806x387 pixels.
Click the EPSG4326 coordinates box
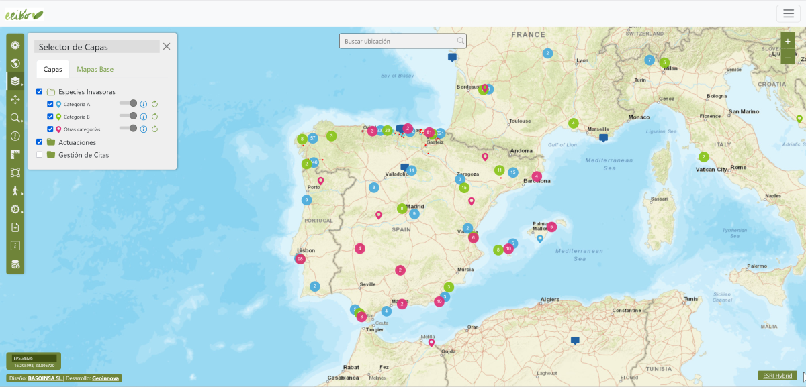pyautogui.click(x=34, y=362)
